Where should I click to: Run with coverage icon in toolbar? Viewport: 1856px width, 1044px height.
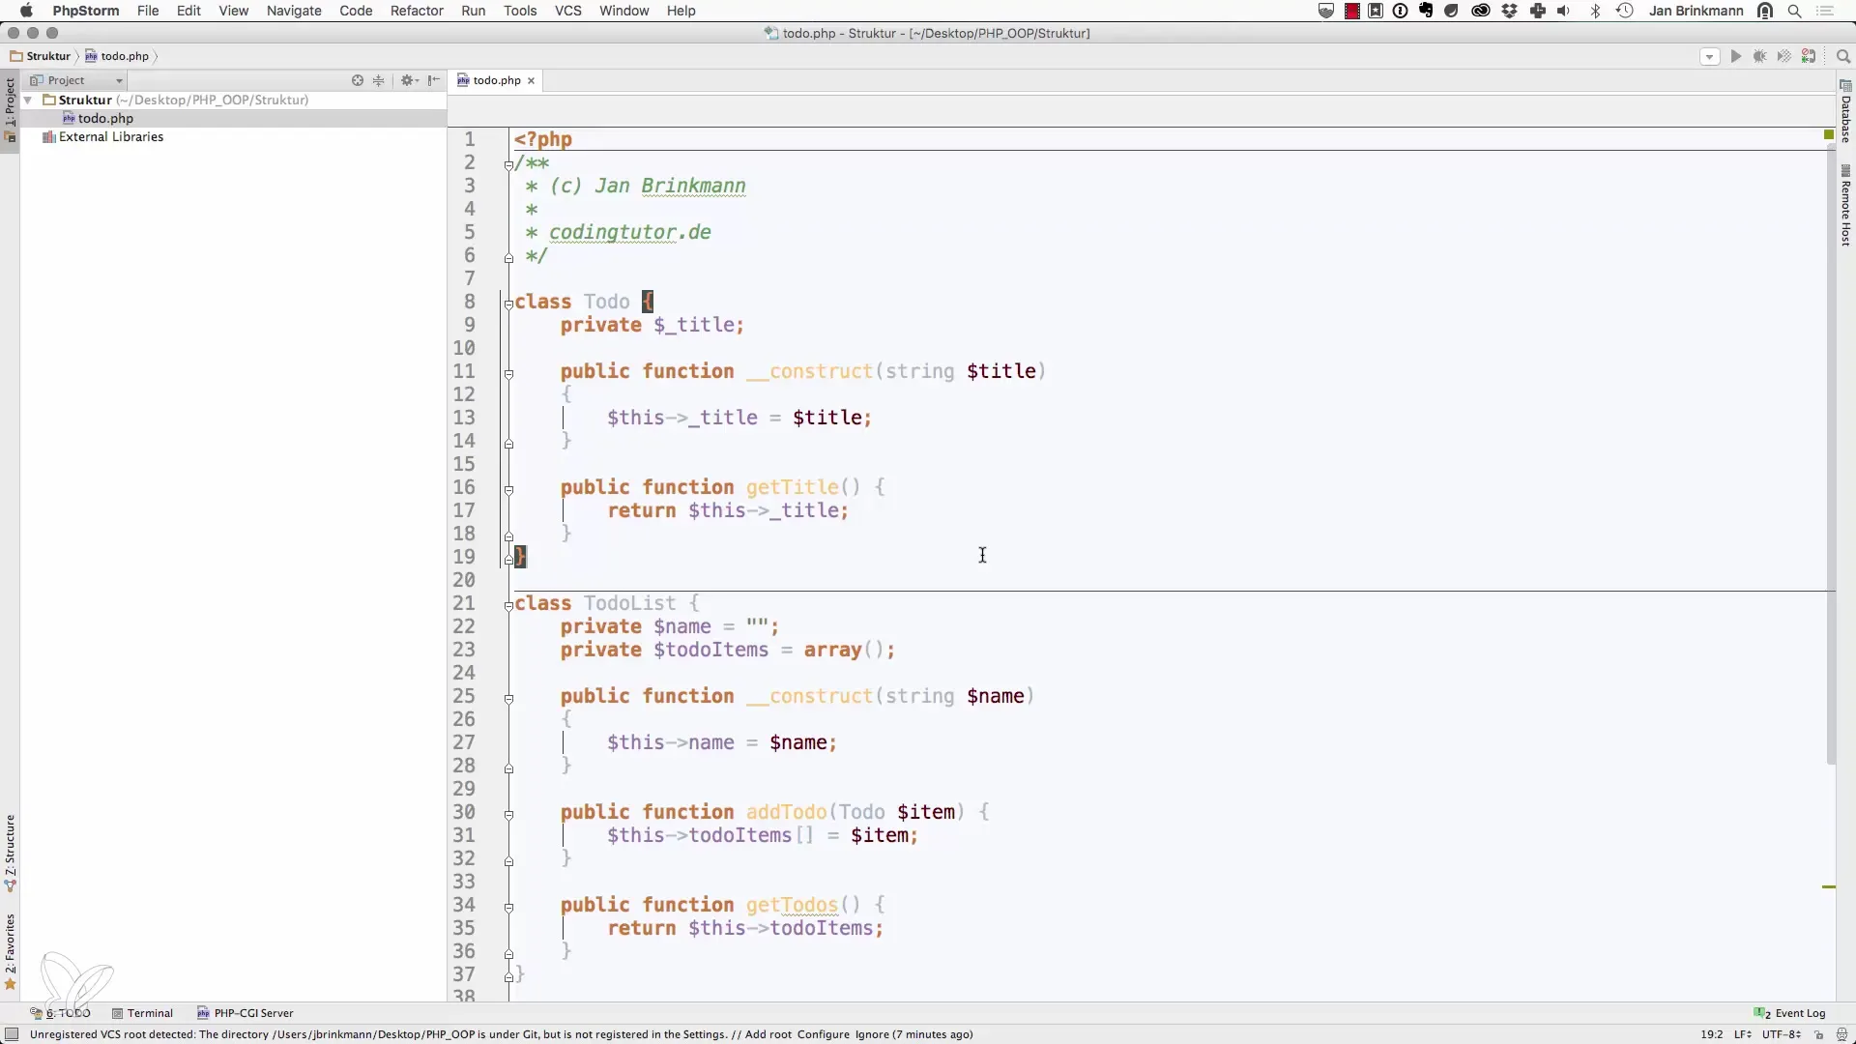[x=1784, y=57]
